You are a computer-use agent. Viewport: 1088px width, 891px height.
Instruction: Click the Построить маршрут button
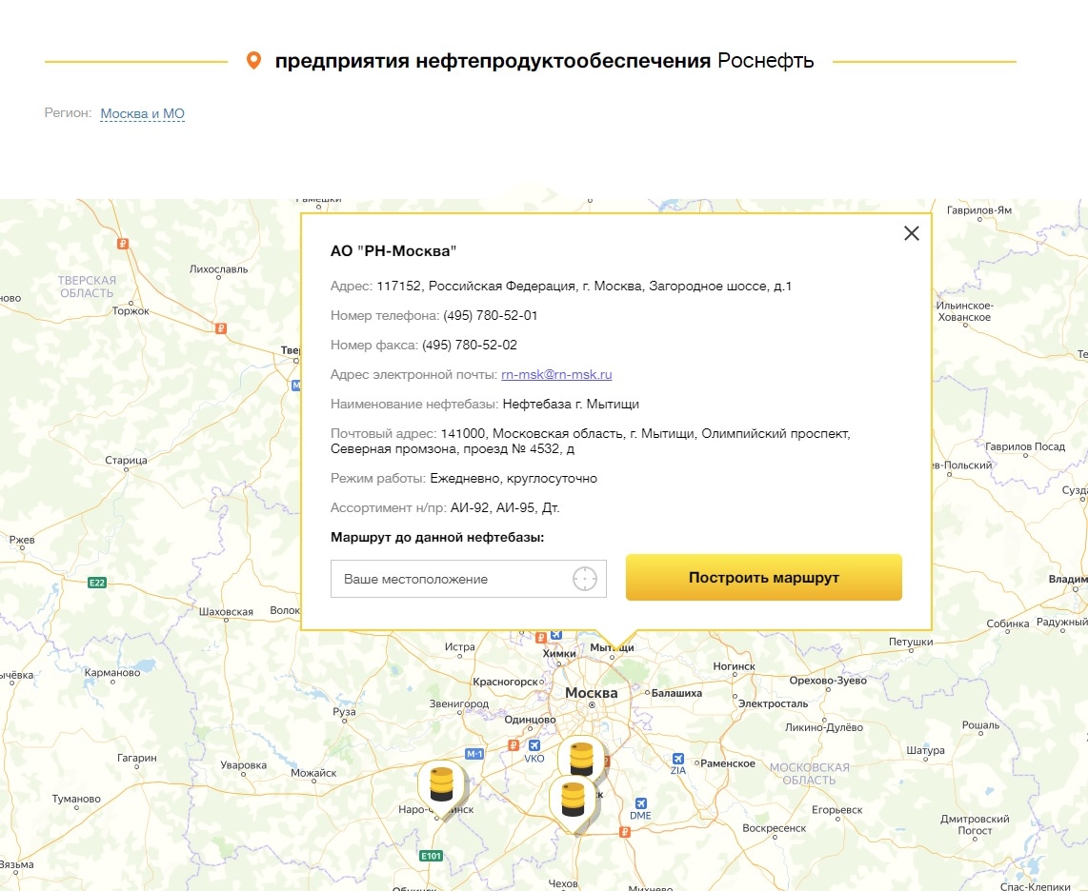pos(763,577)
